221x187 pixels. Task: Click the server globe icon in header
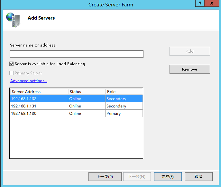coord(13,20)
